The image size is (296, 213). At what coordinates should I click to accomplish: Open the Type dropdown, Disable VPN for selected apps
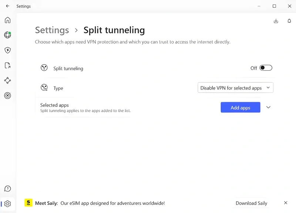tap(235, 88)
